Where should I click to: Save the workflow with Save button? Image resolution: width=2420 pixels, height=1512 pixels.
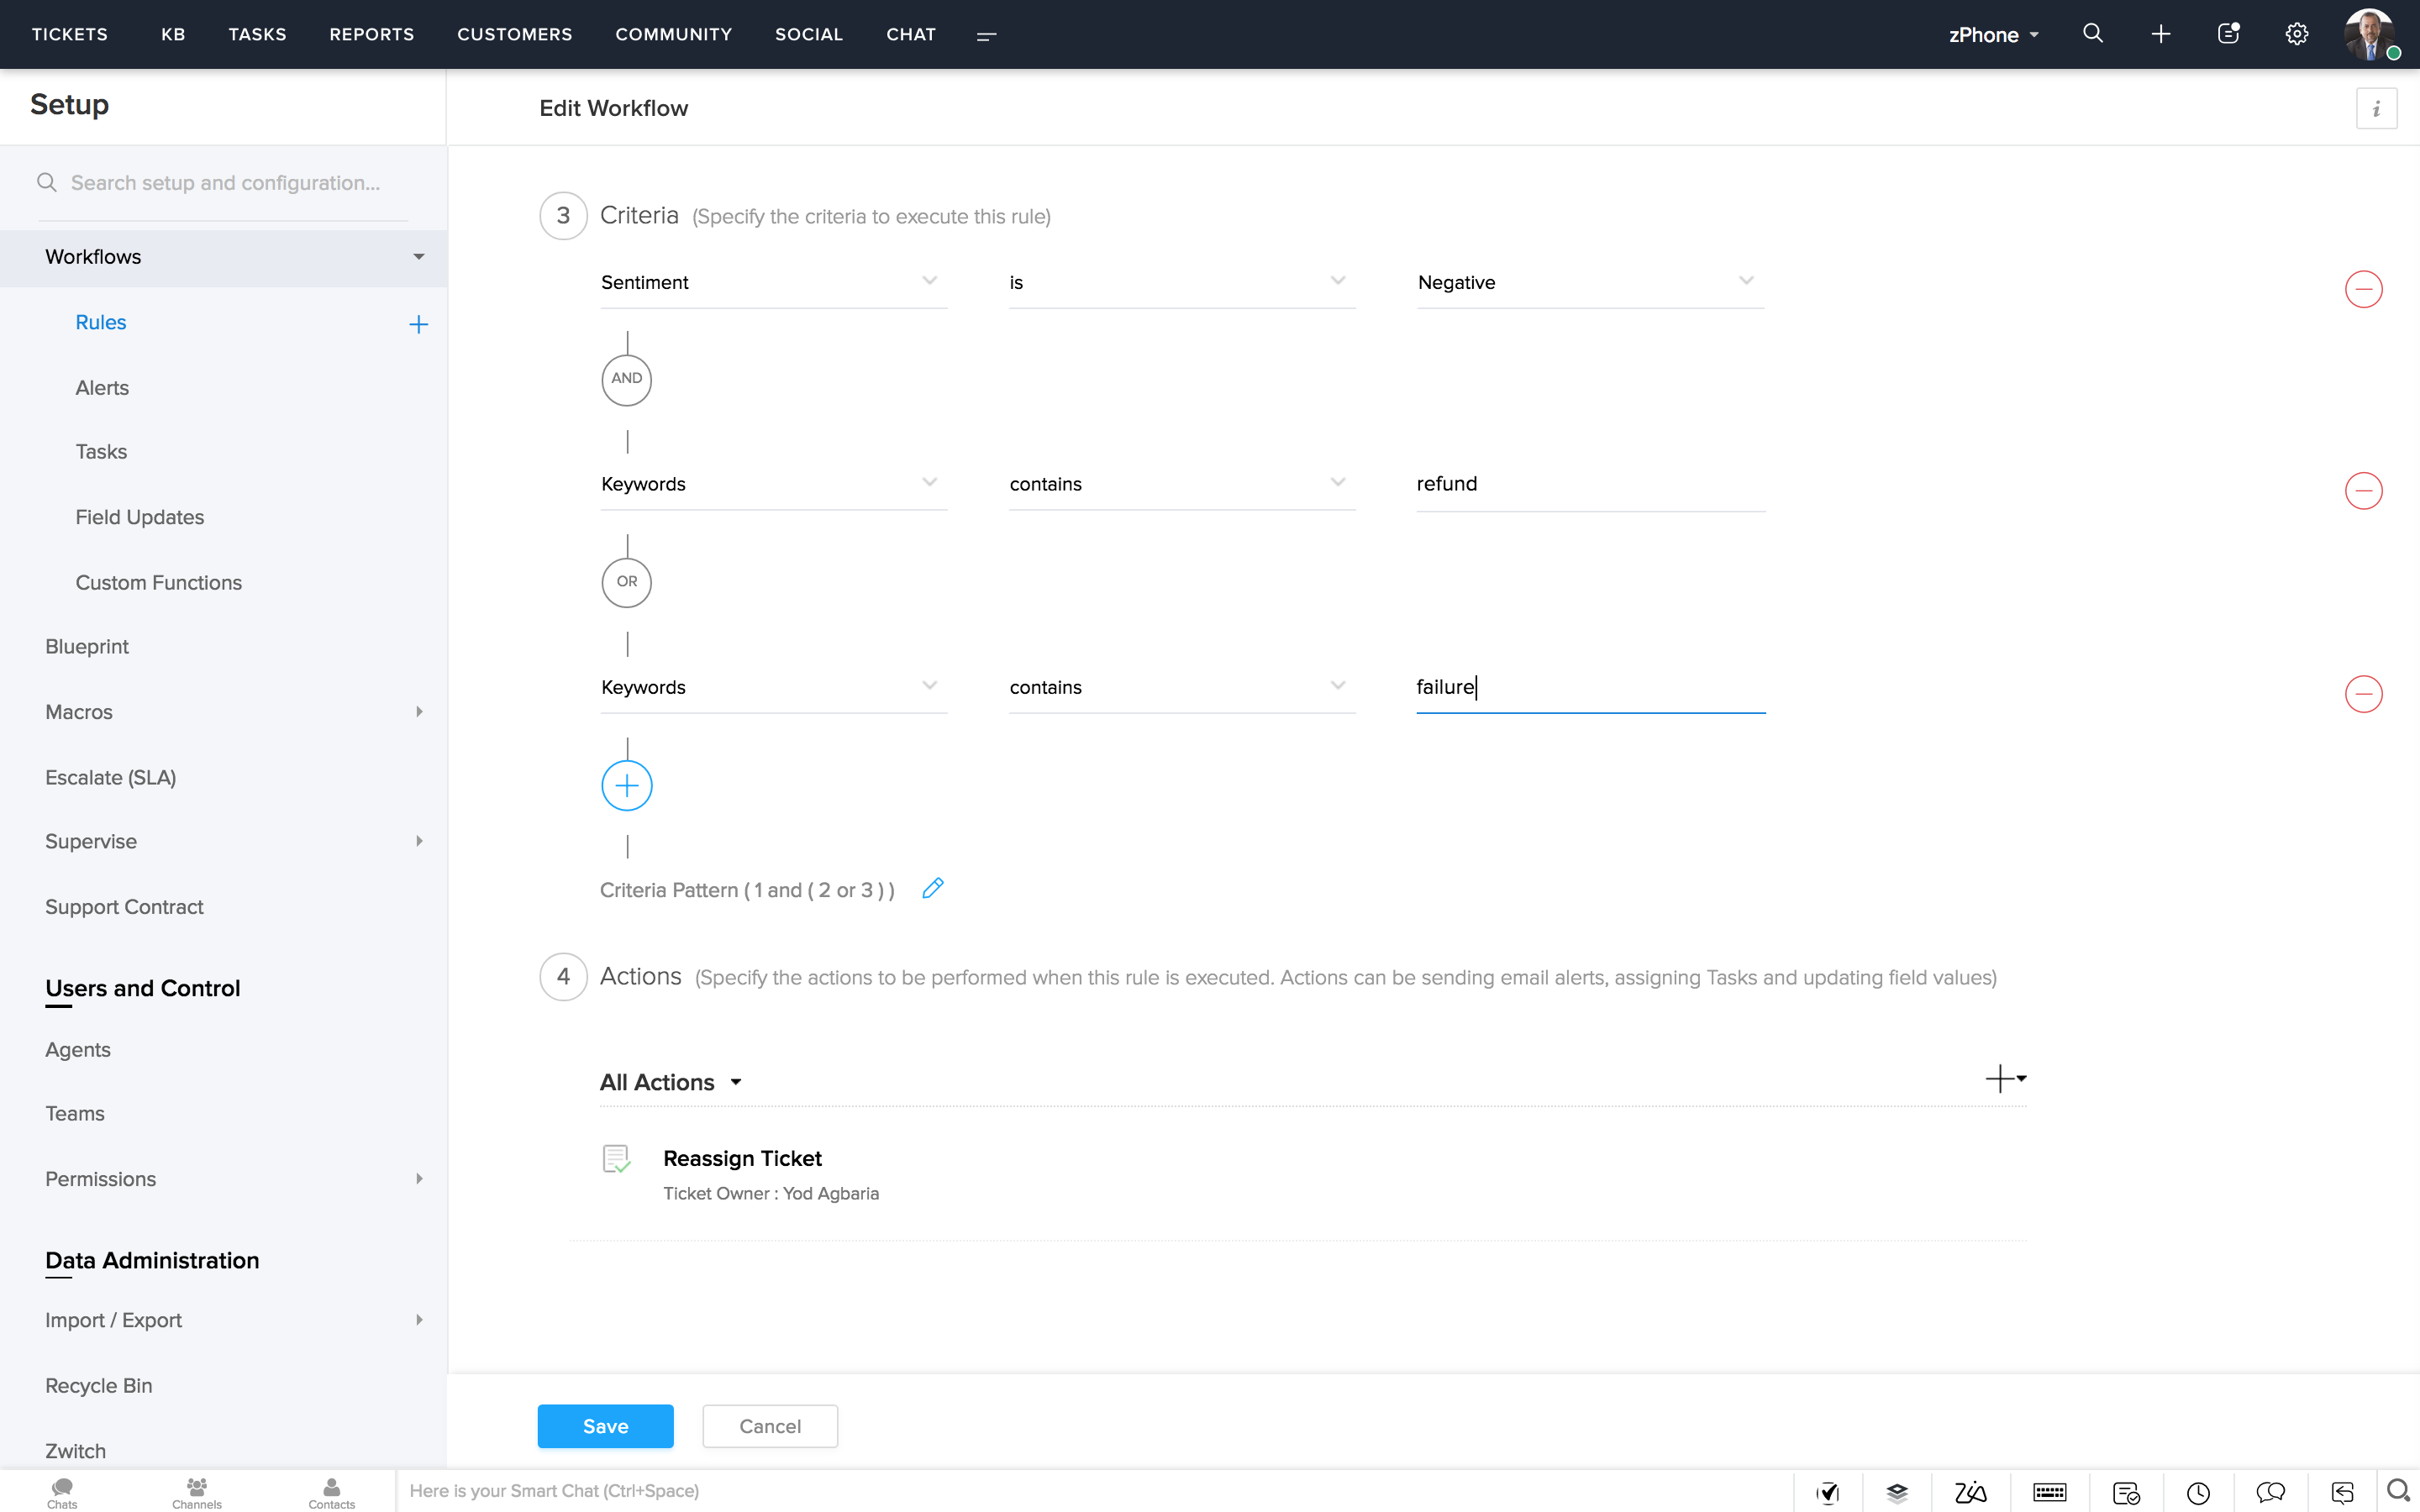pos(605,1426)
